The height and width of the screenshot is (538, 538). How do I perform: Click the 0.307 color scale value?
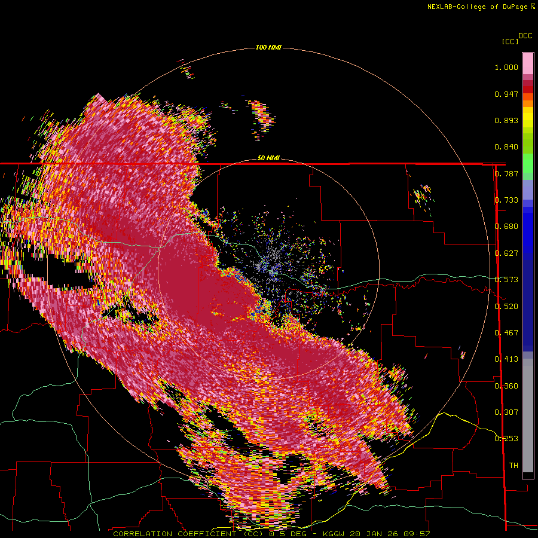click(x=506, y=412)
